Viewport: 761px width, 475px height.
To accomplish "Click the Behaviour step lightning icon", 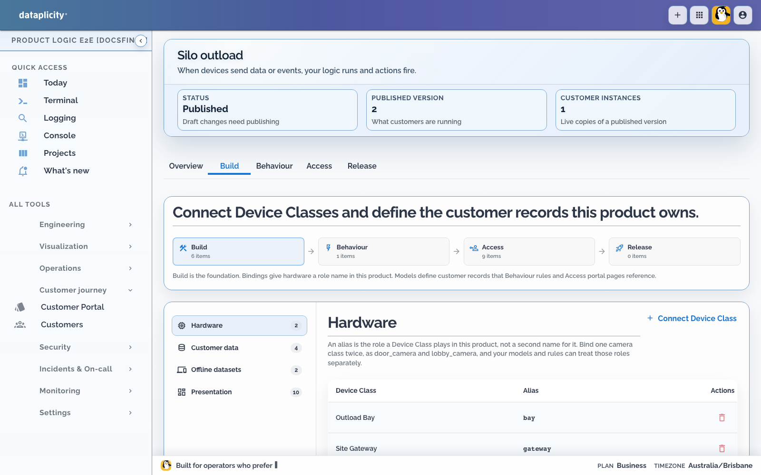I will pyautogui.click(x=328, y=248).
